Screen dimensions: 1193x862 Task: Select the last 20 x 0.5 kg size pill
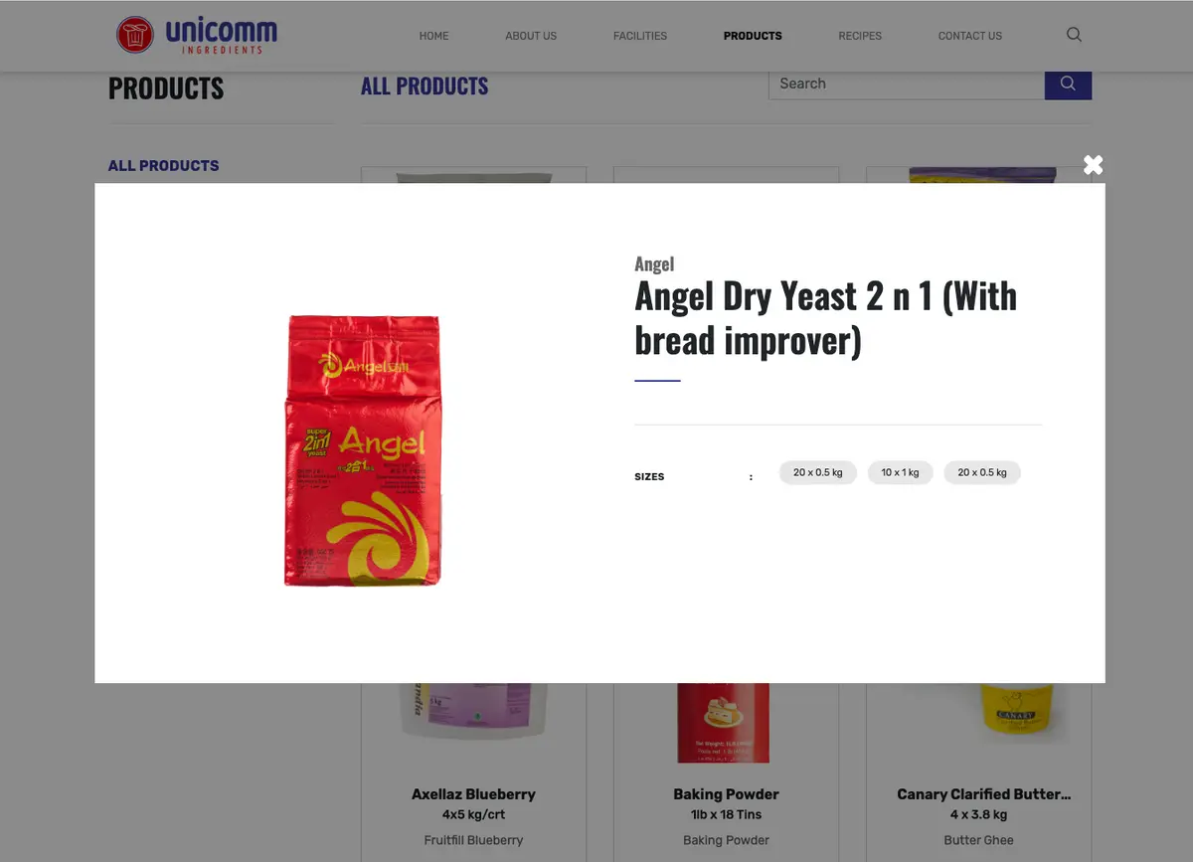[x=982, y=472]
